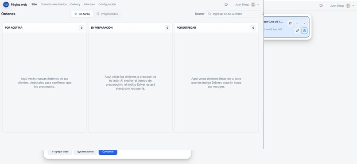This screenshot has width=357, height=164.
Task: Click the sparkle icon on En curso tab
Action: pos(76,14)
